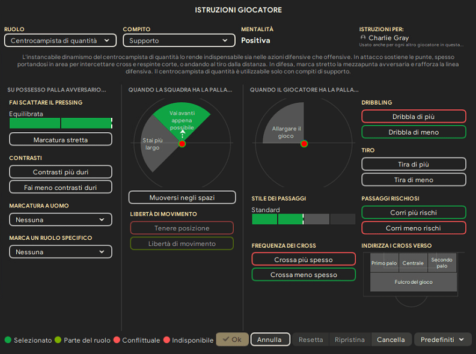Expand the 'Marcatura a uomo' dropdown
The height and width of the screenshot is (354, 476).
coord(61,220)
